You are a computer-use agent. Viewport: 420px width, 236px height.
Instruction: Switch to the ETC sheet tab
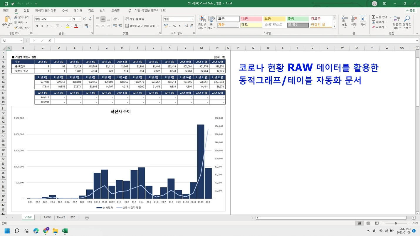(73, 218)
